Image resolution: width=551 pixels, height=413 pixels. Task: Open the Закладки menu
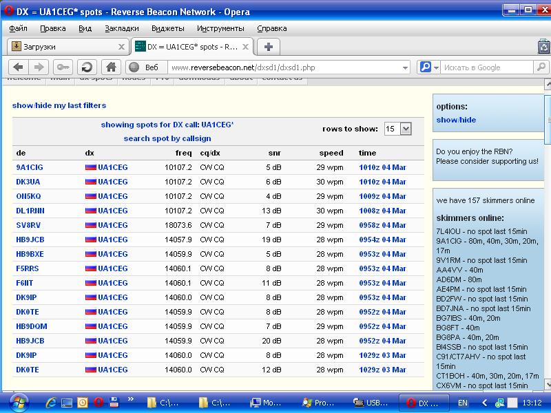pyautogui.click(x=122, y=28)
